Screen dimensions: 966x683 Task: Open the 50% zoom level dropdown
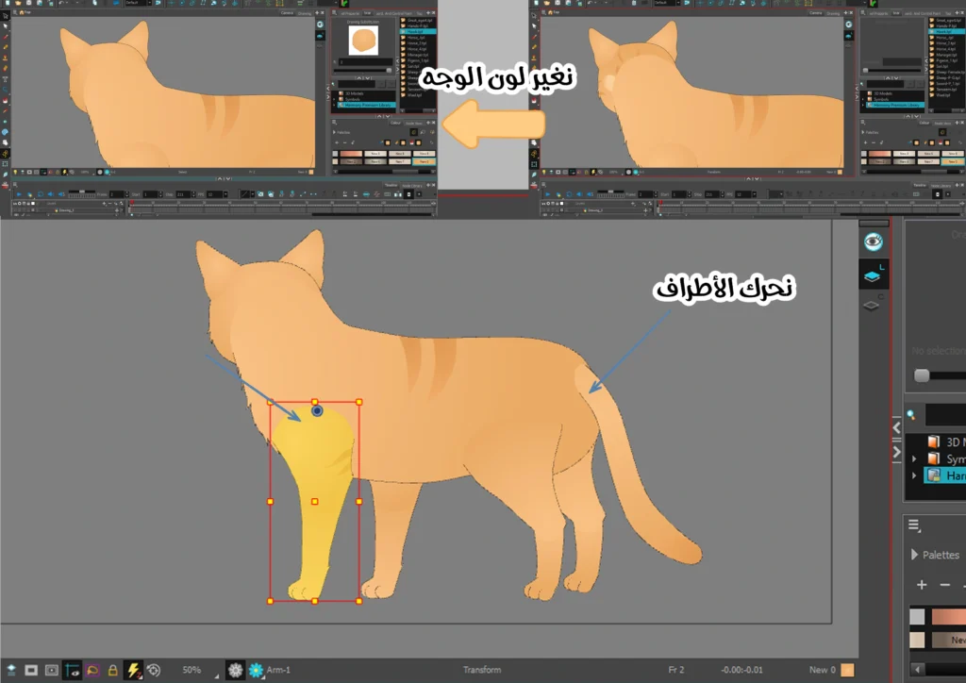pyautogui.click(x=200, y=670)
